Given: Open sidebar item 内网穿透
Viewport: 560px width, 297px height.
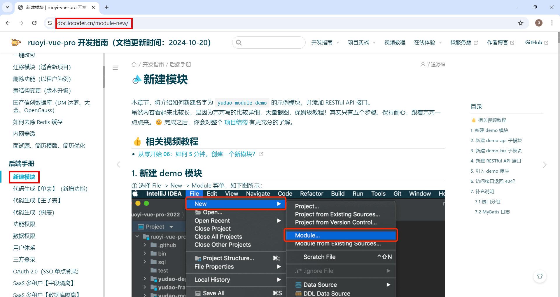Looking at the screenshot, I should [24, 134].
